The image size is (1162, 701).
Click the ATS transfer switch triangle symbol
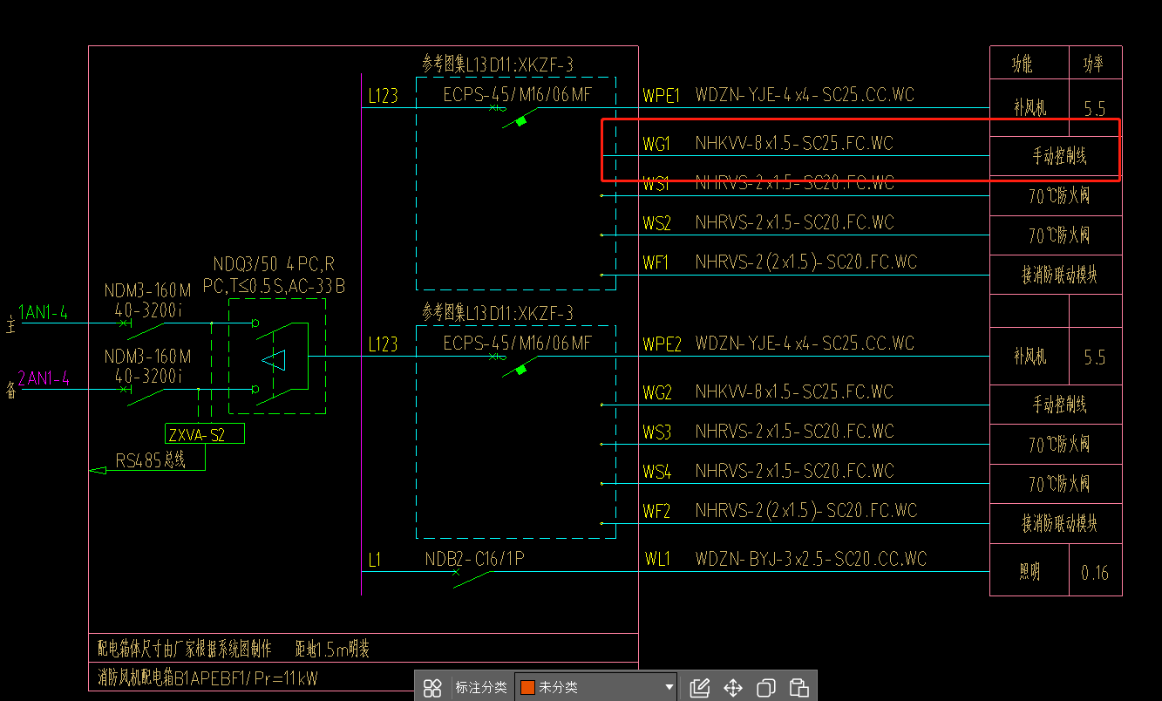pyautogui.click(x=275, y=360)
